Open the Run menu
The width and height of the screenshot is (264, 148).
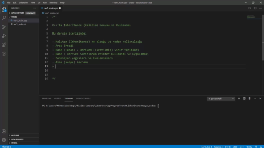click(45, 3)
